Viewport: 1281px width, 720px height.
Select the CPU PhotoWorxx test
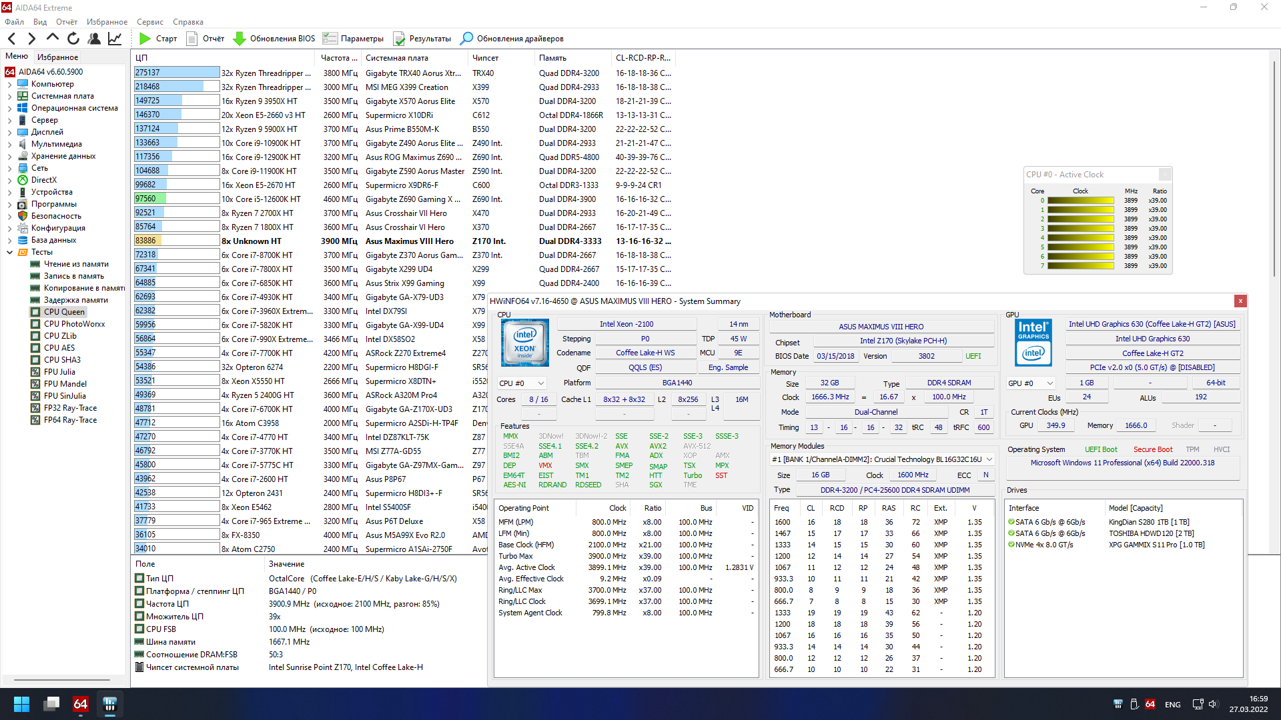point(74,324)
